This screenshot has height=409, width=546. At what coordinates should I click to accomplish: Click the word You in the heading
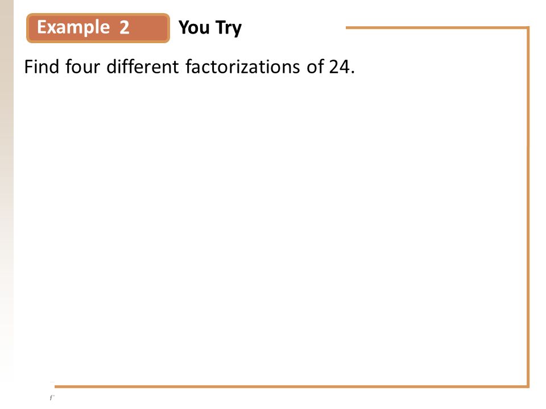pyautogui.click(x=194, y=27)
